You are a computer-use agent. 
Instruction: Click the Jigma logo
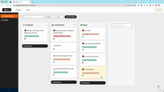click(x=7, y=10)
